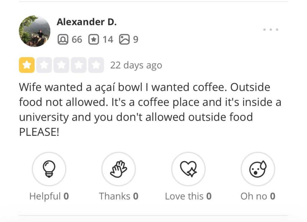Screen dimensions: 307x222
Task: Open Alexander D.'s profile via name link
Action: click(x=86, y=22)
